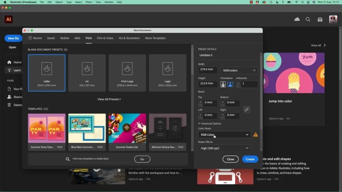The image size is (342, 192).
Task: Switch to the Saved tab
Action: tap(51, 38)
